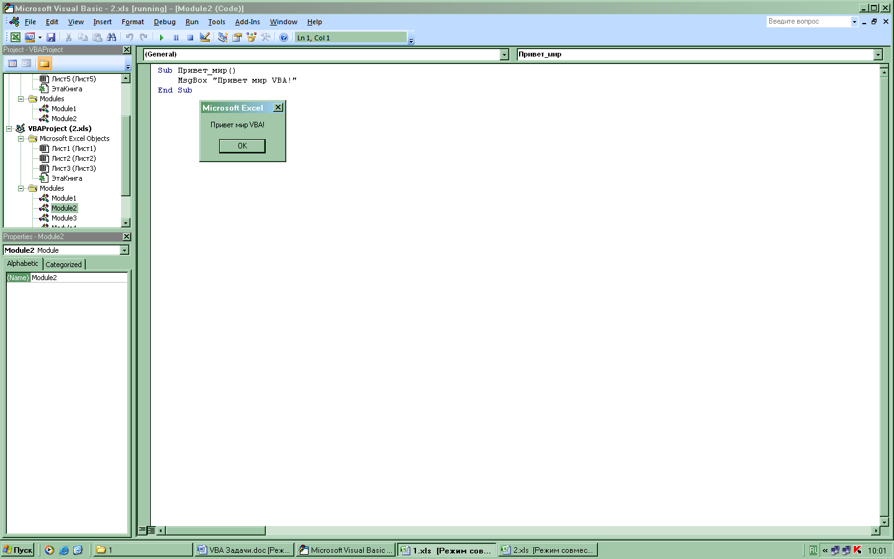Close the Project - VBAProject panel
The width and height of the screenshot is (894, 559).
click(127, 50)
